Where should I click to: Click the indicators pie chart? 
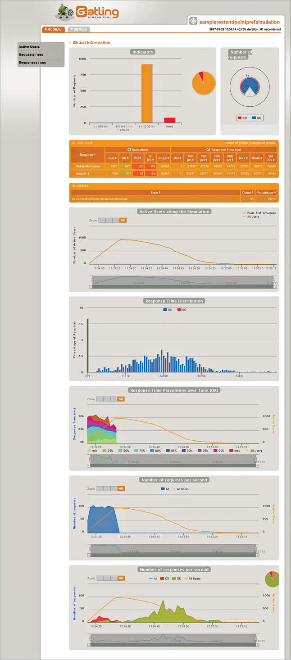pos(203,82)
